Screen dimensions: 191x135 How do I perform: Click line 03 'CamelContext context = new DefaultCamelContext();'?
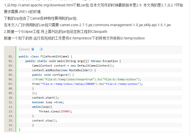click(73, 66)
